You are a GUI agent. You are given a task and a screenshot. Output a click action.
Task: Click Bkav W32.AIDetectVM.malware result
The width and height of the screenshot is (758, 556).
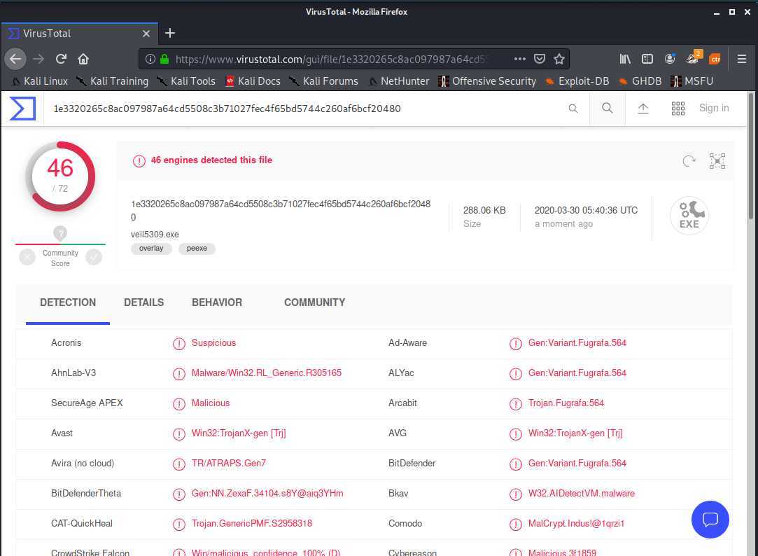(582, 493)
